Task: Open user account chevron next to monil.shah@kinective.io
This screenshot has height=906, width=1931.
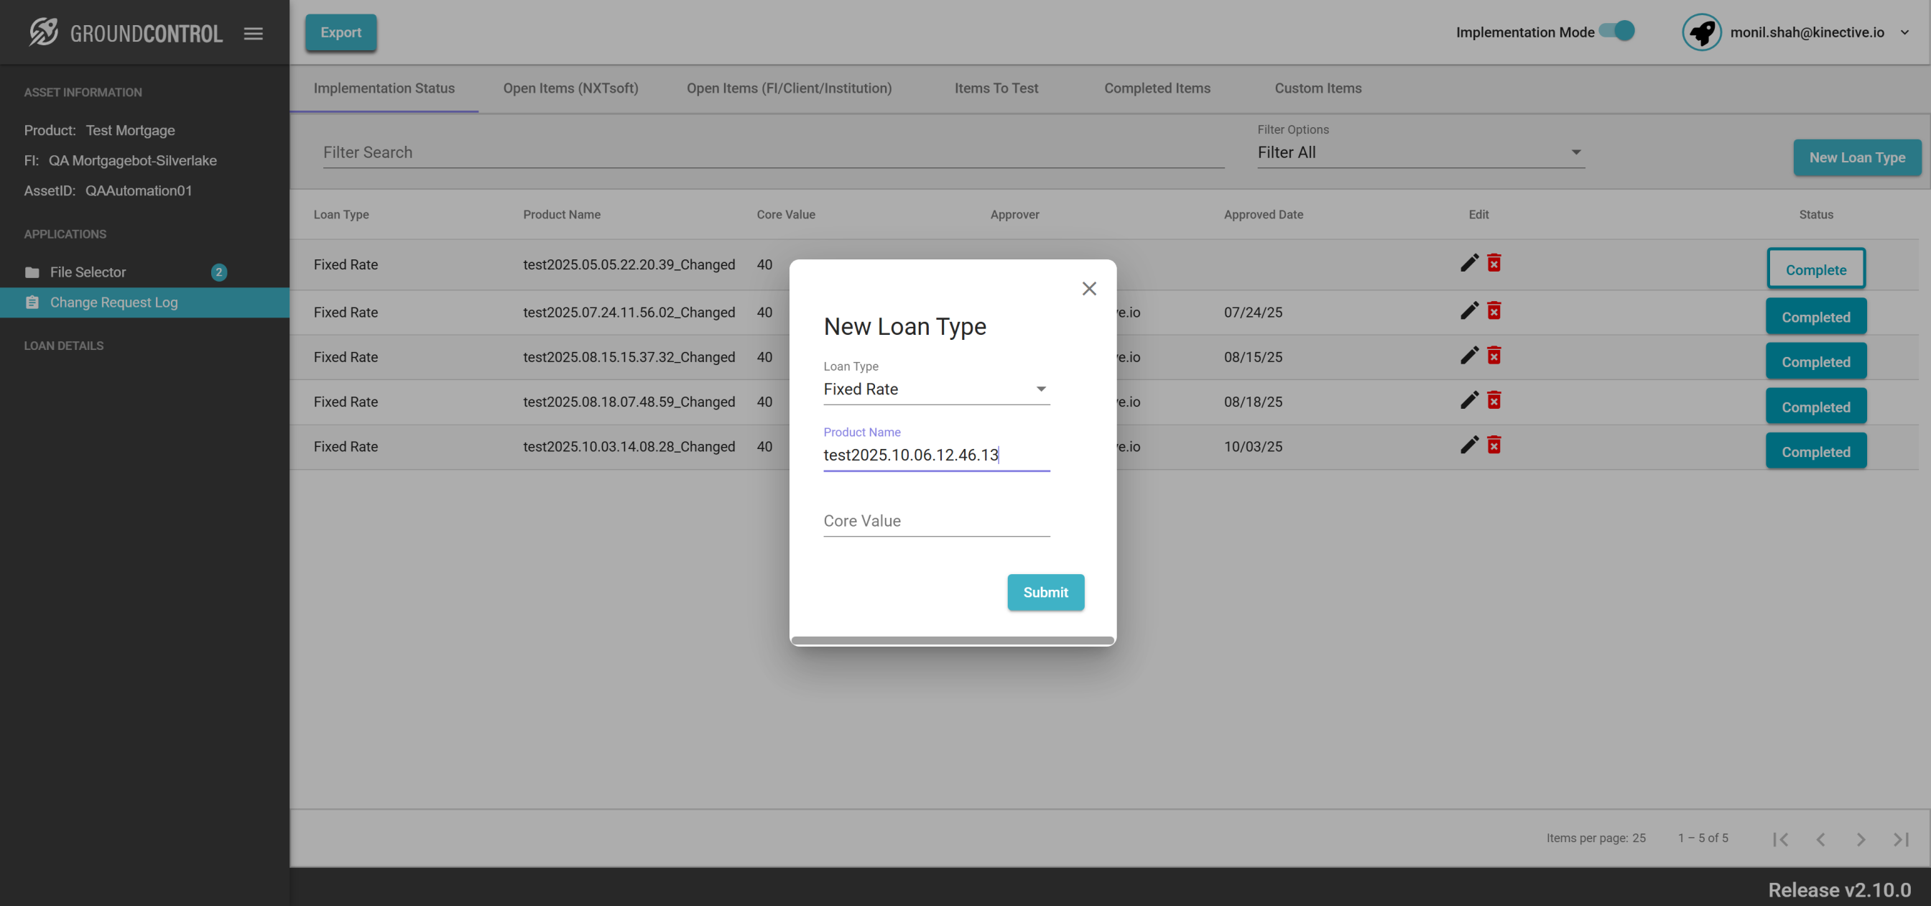Action: (x=1904, y=32)
